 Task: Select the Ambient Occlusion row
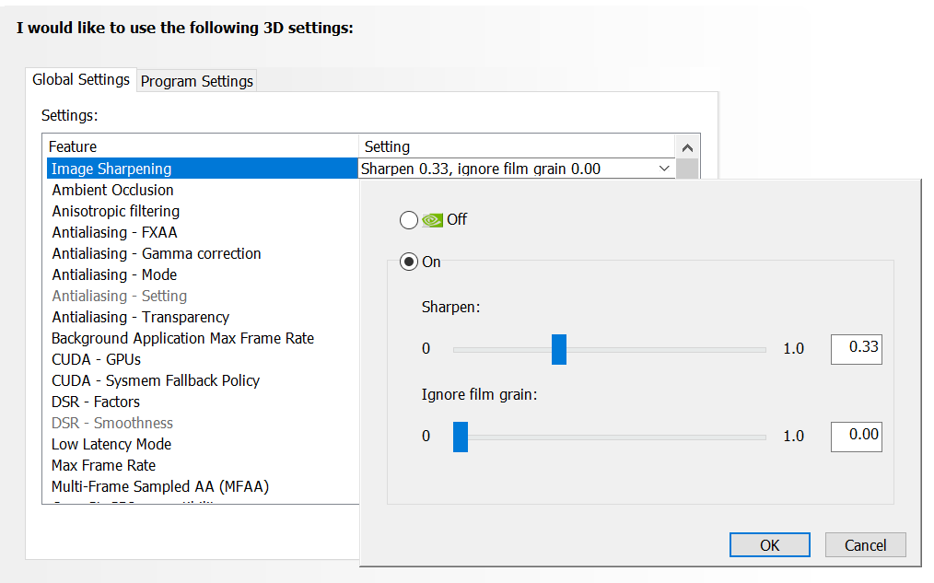tap(203, 190)
